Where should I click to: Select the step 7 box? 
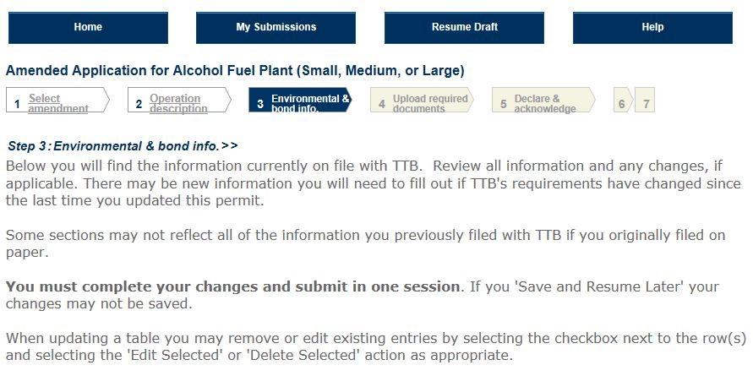pyautogui.click(x=646, y=103)
